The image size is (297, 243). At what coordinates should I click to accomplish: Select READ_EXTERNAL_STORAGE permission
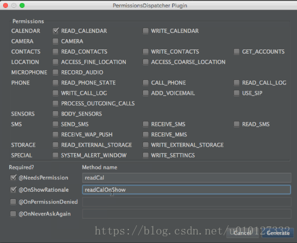coord(56,145)
